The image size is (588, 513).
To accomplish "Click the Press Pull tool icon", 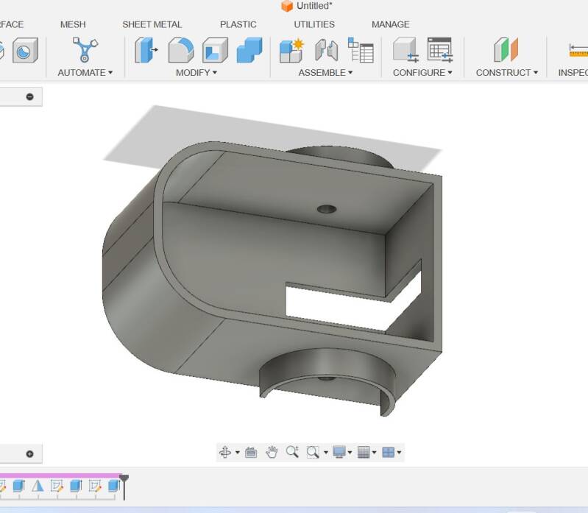I will [146, 50].
